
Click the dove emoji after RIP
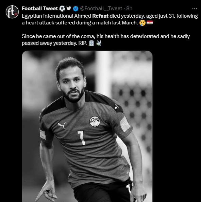pyautogui.click(x=99, y=43)
